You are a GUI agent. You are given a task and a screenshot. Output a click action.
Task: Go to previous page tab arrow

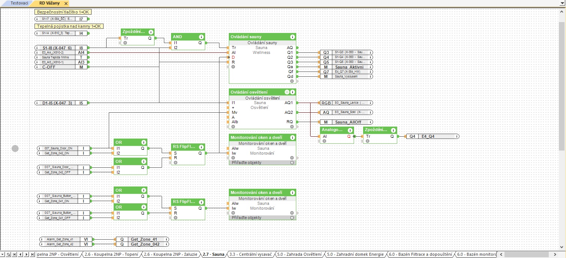pos(21,255)
